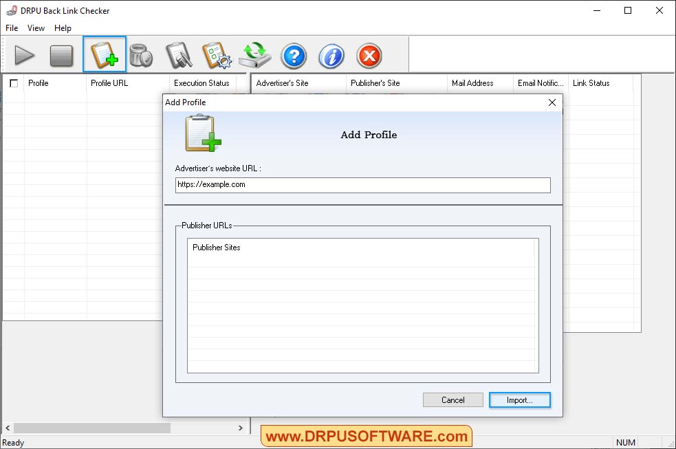This screenshot has height=449, width=676.
Task: Click the blue Info icon
Action: (x=331, y=56)
